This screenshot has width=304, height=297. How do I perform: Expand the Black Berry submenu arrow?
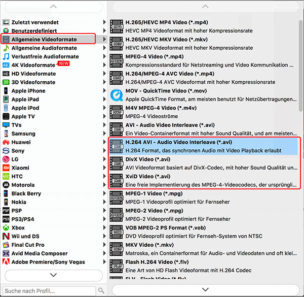pos(104,193)
